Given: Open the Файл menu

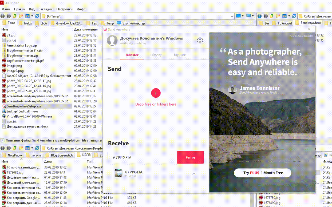Looking at the screenshot, I should point(6,9).
